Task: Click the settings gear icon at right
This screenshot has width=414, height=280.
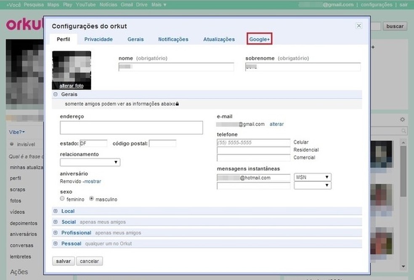Action: pyautogui.click(x=402, y=120)
